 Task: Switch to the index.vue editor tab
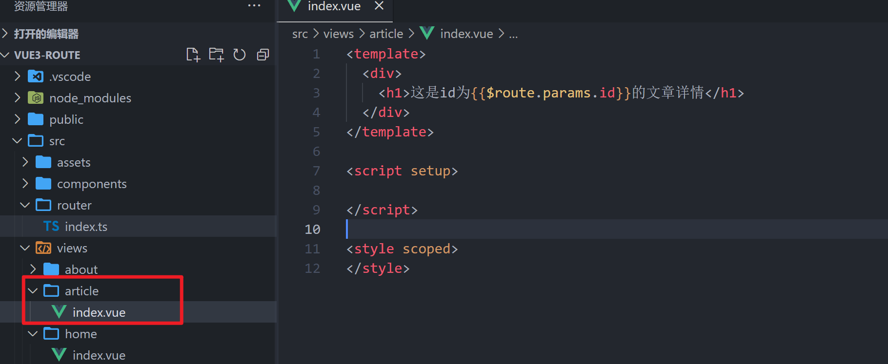point(335,7)
